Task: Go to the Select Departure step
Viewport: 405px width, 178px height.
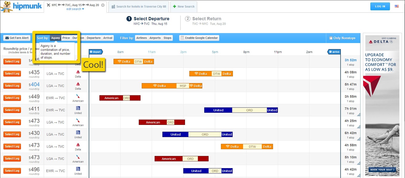Action: [148, 21]
